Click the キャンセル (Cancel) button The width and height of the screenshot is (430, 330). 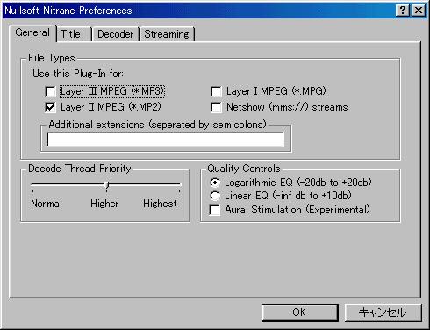point(383,312)
